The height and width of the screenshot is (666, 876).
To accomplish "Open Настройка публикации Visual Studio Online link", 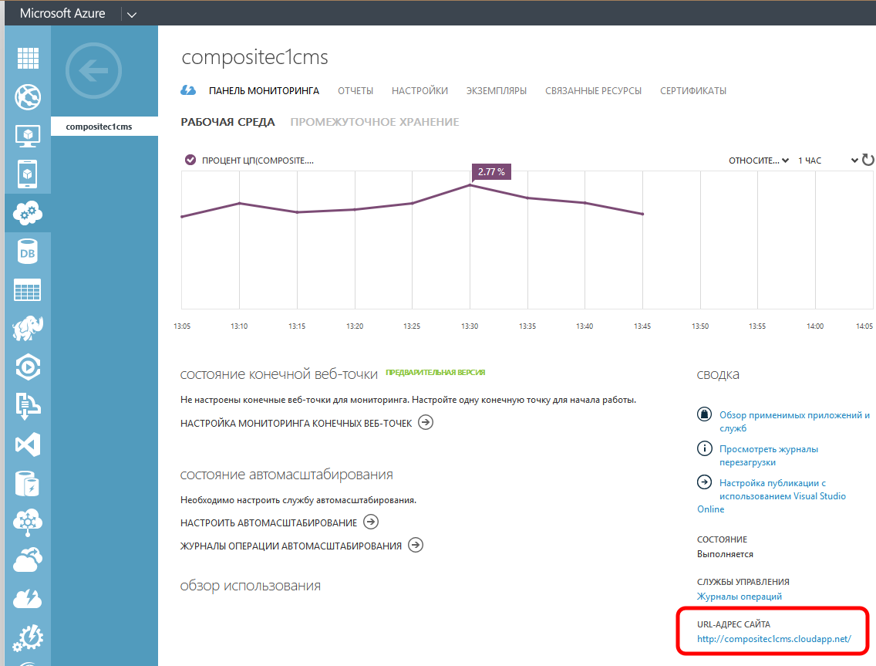I will [772, 495].
